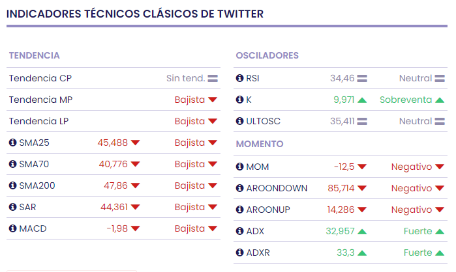Click the ADX info icon

coord(239,231)
